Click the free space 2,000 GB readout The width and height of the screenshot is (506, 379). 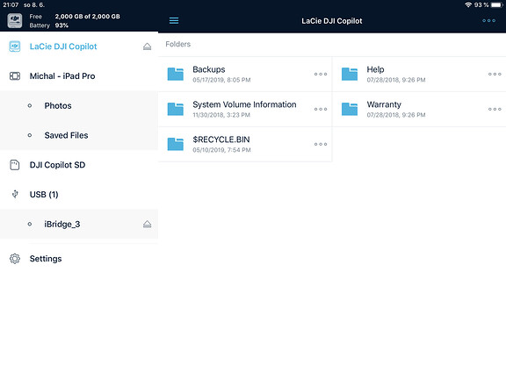pyautogui.click(x=88, y=17)
